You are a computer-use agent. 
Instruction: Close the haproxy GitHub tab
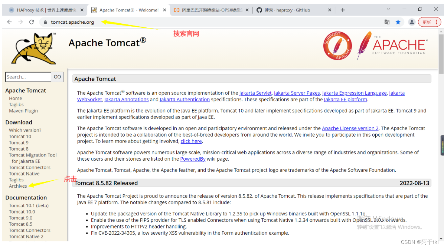point(330,10)
